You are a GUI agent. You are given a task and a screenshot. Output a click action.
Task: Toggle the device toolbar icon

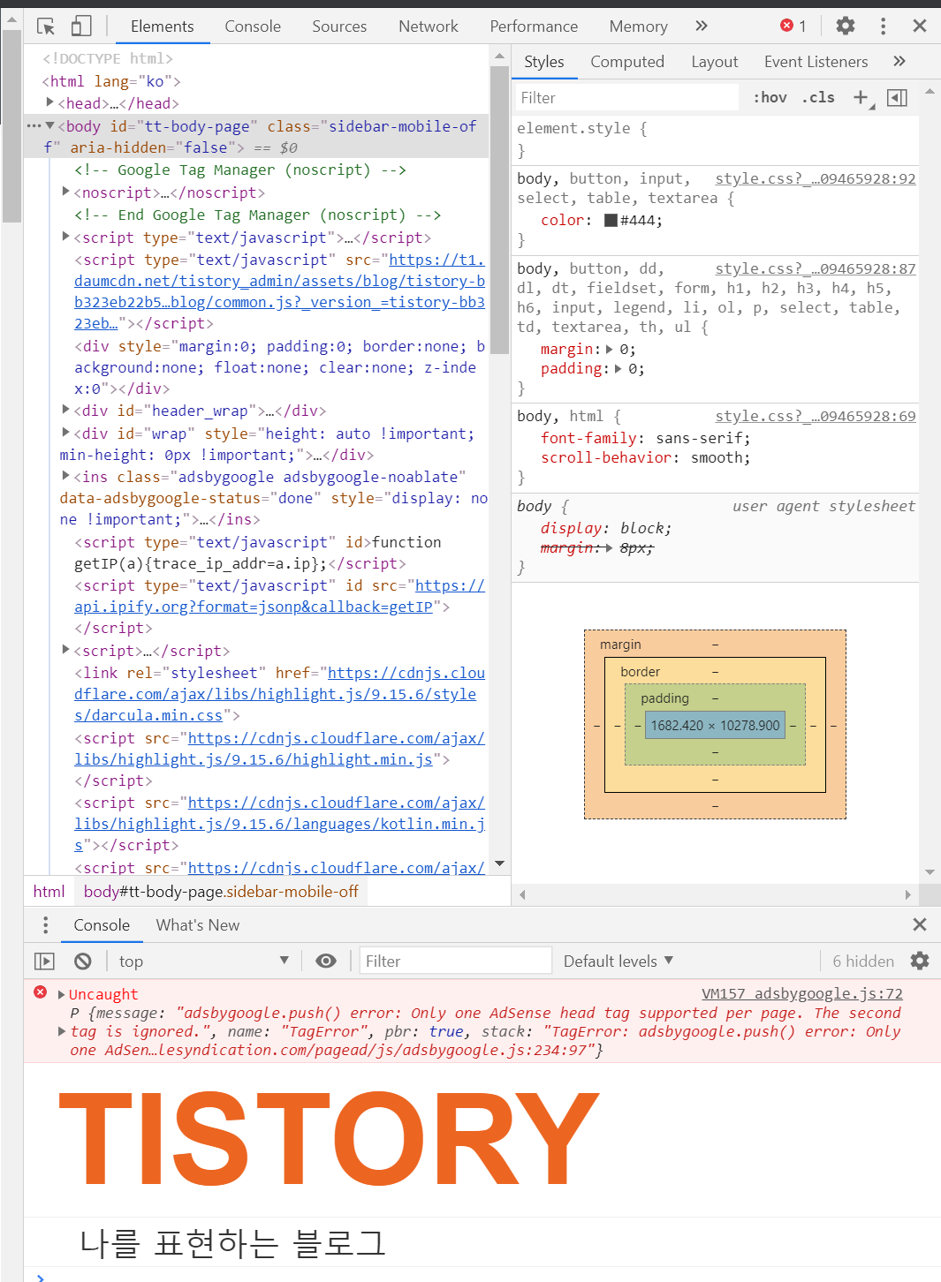click(81, 26)
